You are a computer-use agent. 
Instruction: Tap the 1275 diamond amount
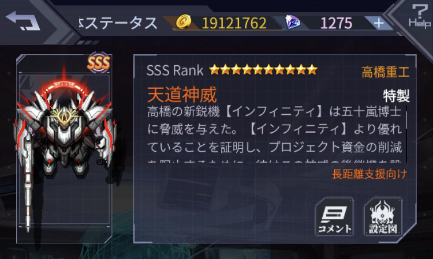point(336,23)
